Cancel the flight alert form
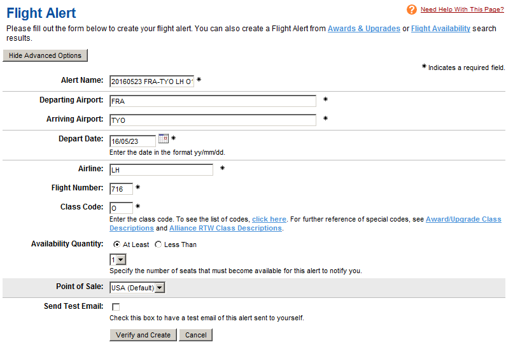The width and height of the screenshot is (506, 347). coord(195,335)
